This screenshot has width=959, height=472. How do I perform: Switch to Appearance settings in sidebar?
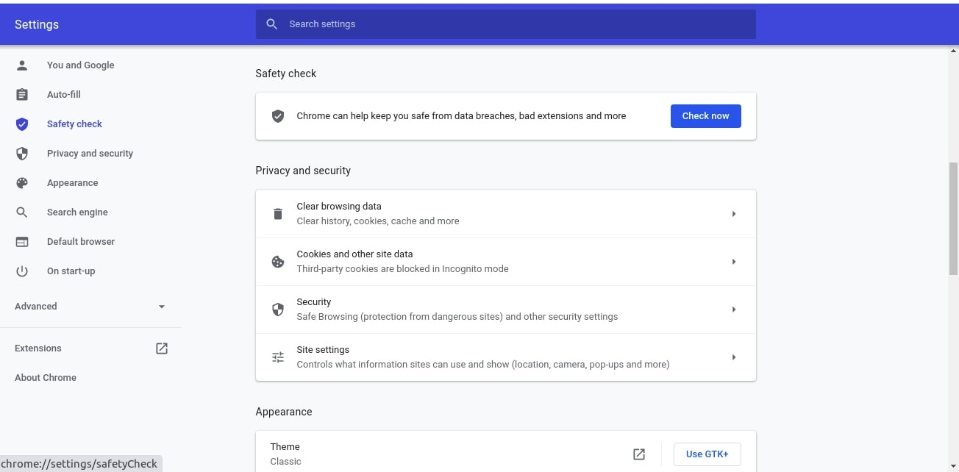click(72, 183)
